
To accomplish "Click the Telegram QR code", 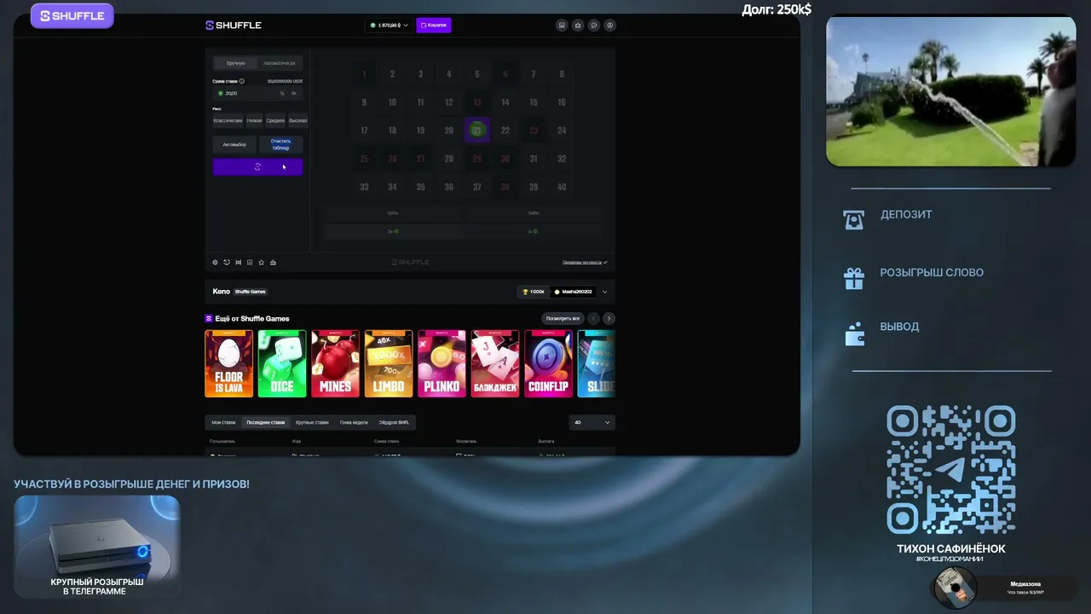I will (951, 470).
